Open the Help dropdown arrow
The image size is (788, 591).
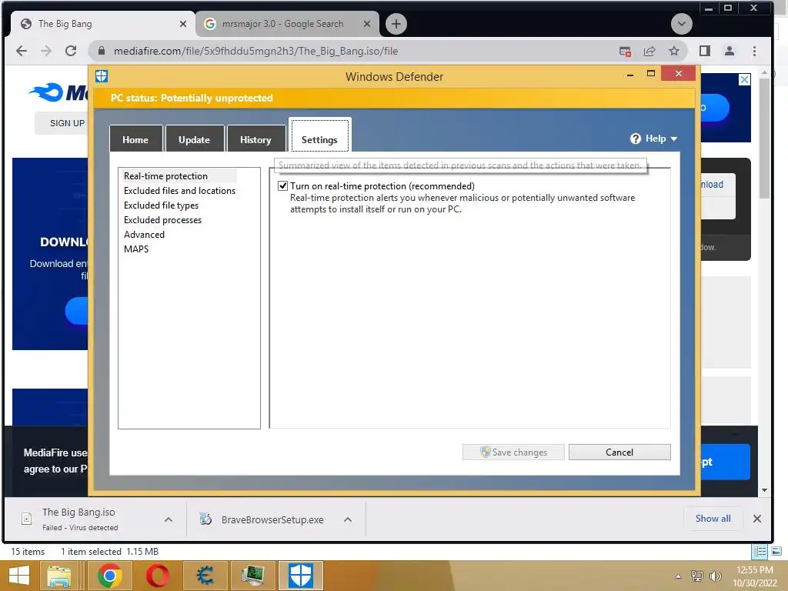(x=674, y=139)
